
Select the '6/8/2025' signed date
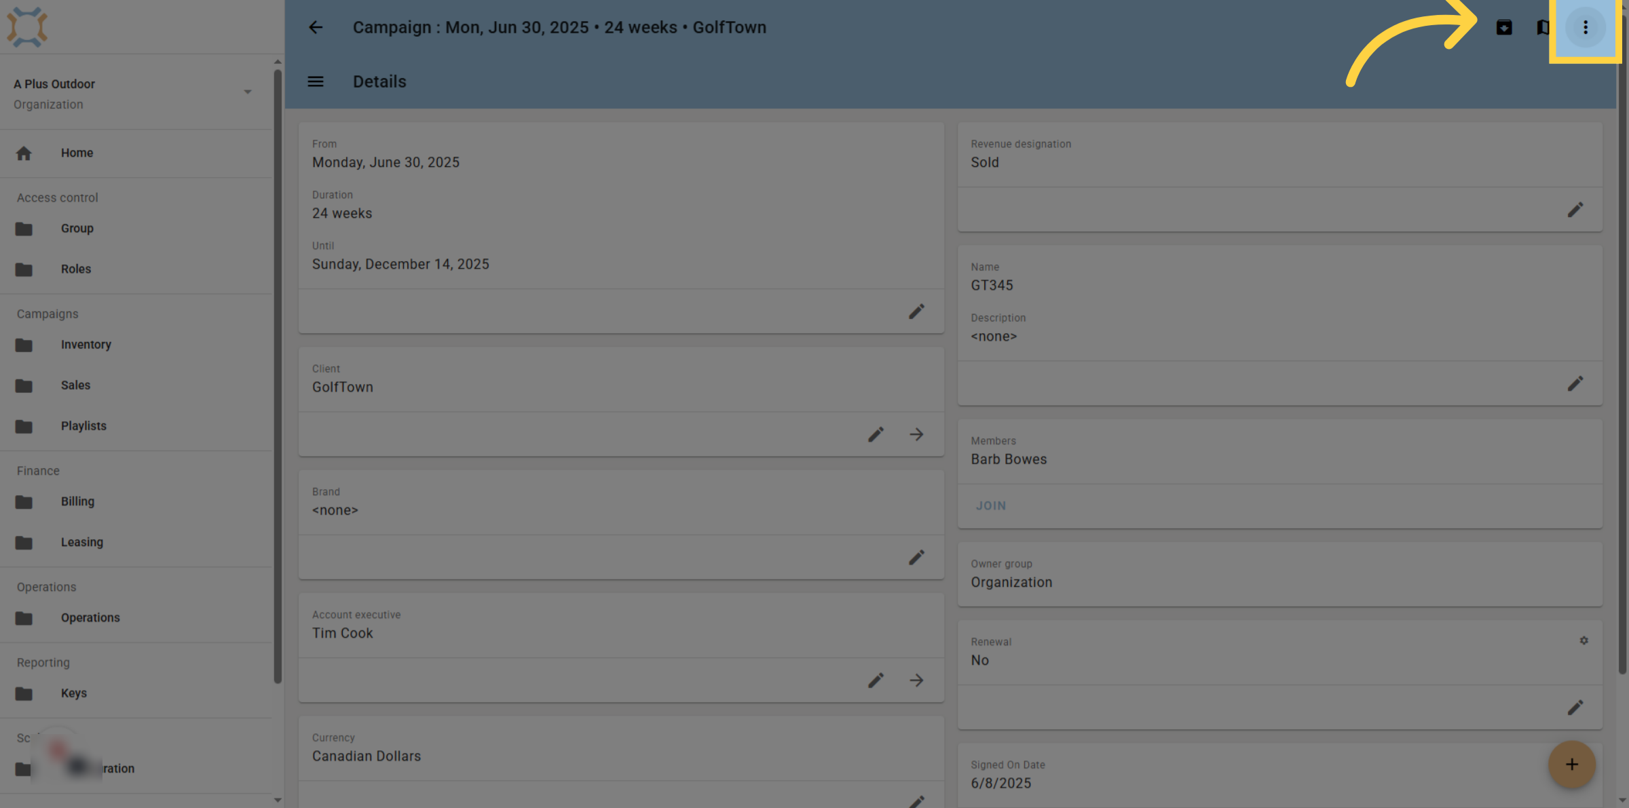point(1000,784)
